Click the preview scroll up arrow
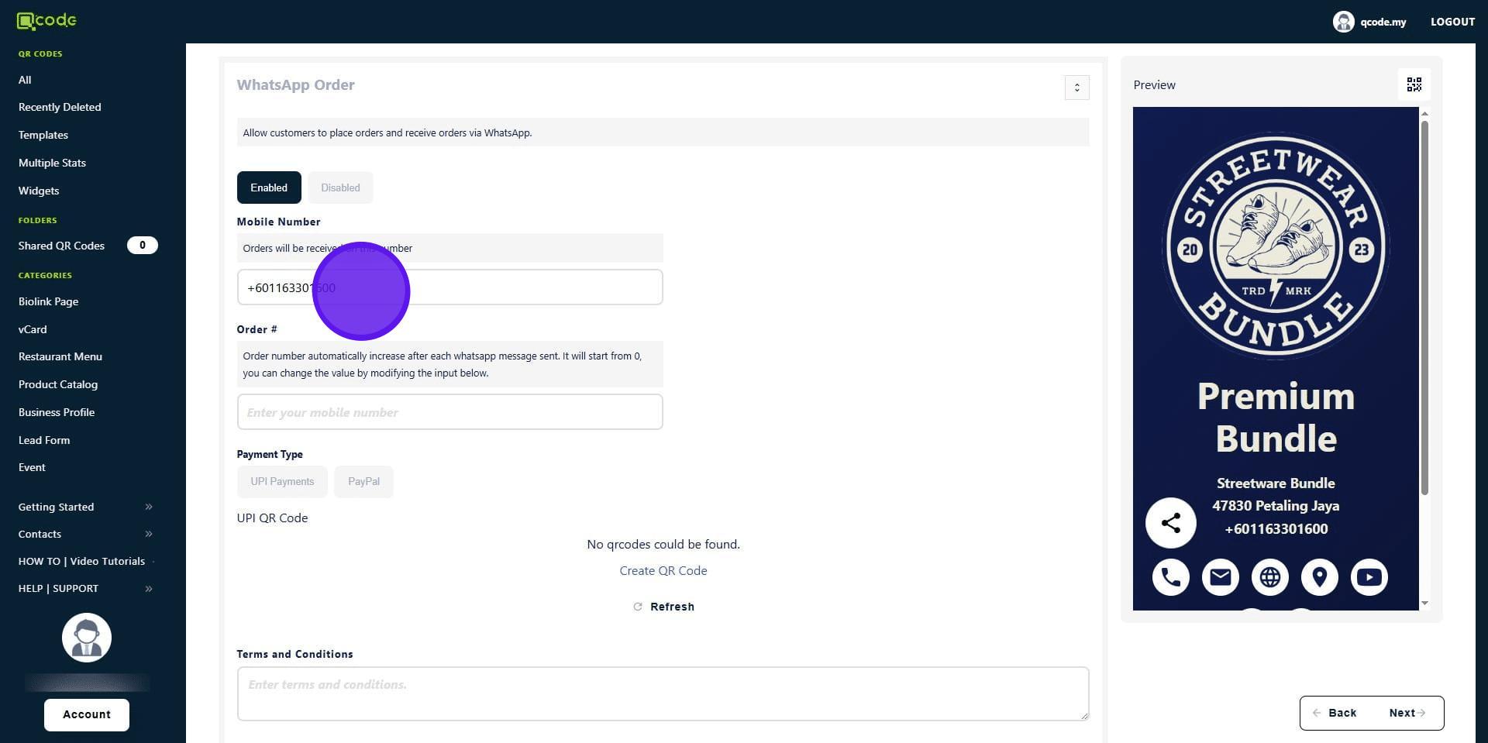This screenshot has height=743, width=1488. (1424, 114)
